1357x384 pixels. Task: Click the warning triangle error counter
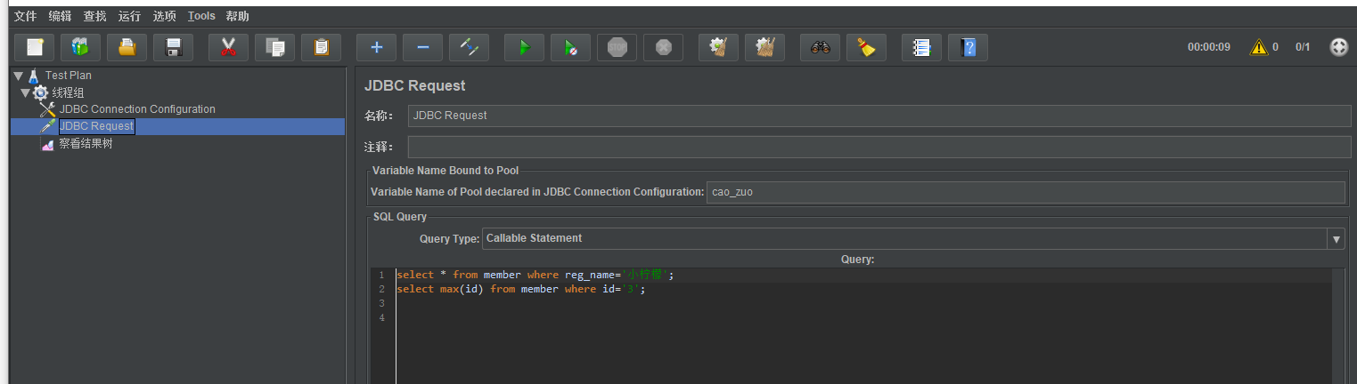tap(1258, 47)
